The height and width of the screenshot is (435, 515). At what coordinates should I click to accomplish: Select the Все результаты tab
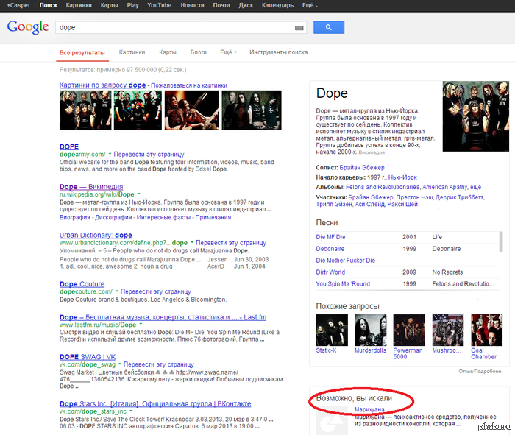(x=82, y=52)
